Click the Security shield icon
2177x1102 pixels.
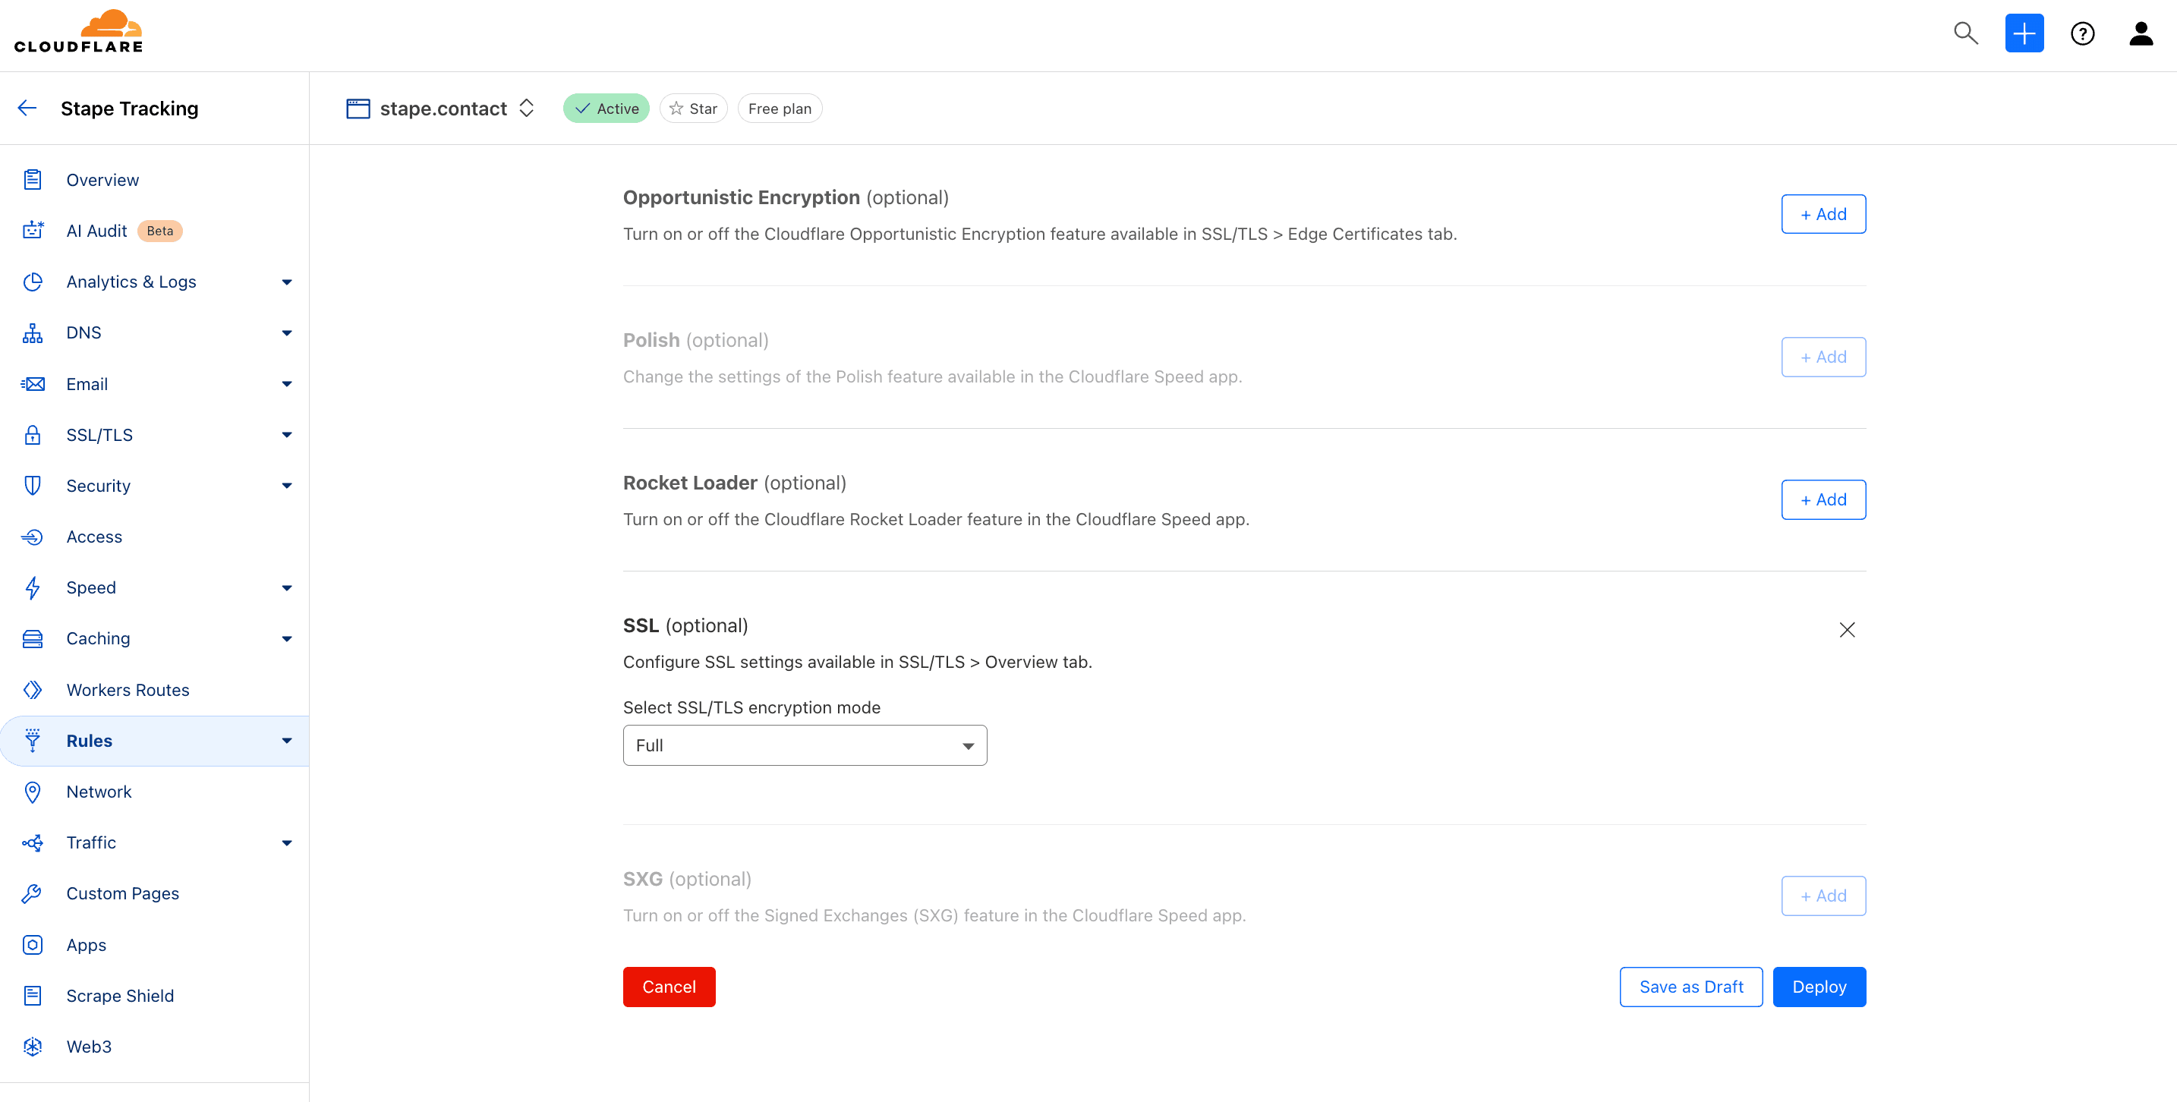(33, 486)
